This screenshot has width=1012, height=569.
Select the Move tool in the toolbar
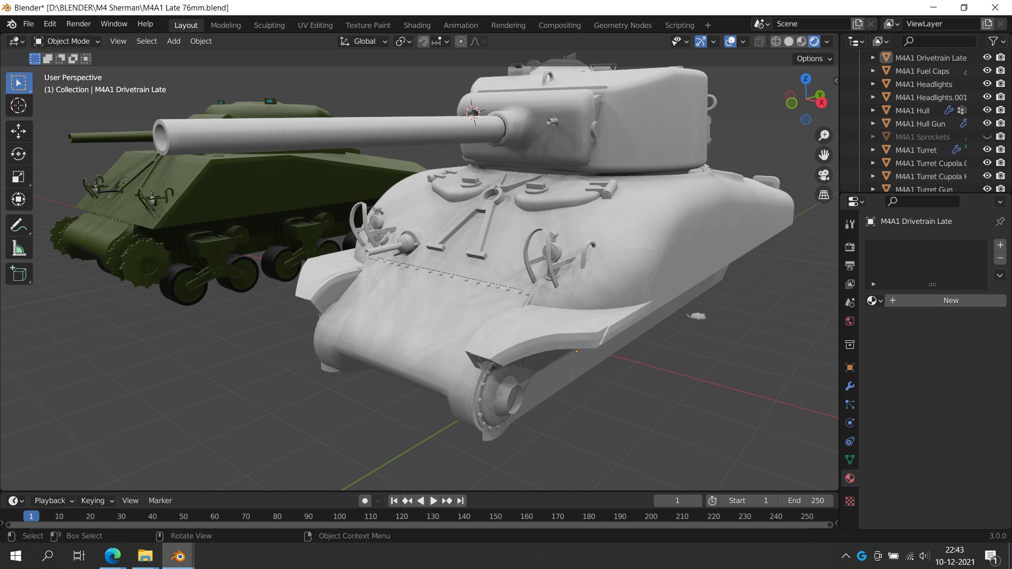18,131
